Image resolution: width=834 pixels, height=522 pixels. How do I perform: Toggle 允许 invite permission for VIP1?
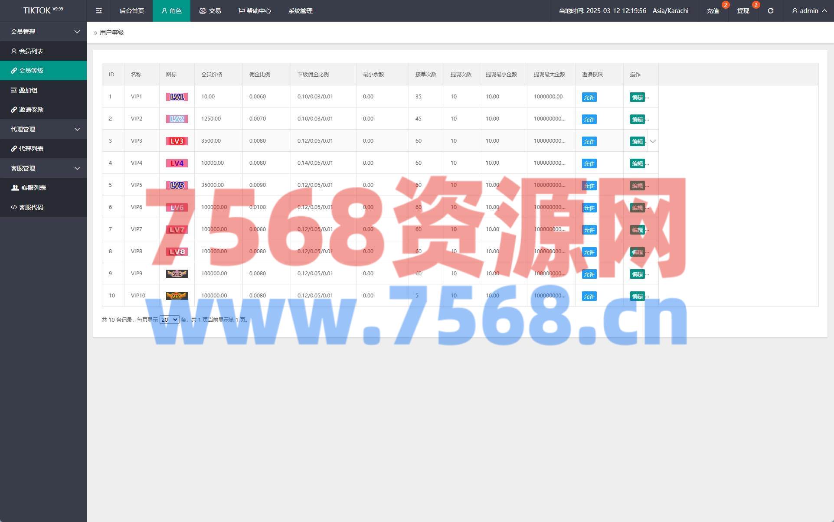coord(589,97)
